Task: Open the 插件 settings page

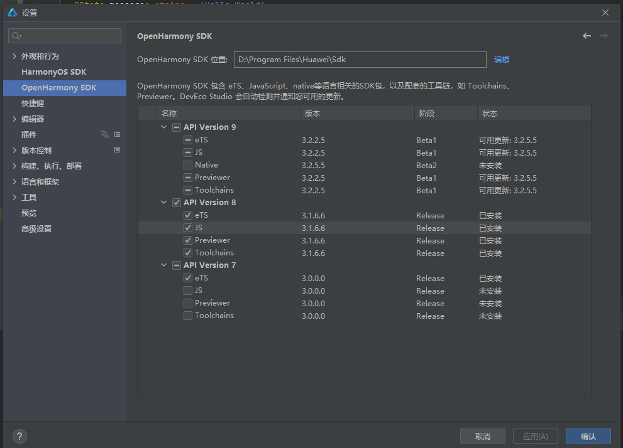Action: click(x=65, y=134)
